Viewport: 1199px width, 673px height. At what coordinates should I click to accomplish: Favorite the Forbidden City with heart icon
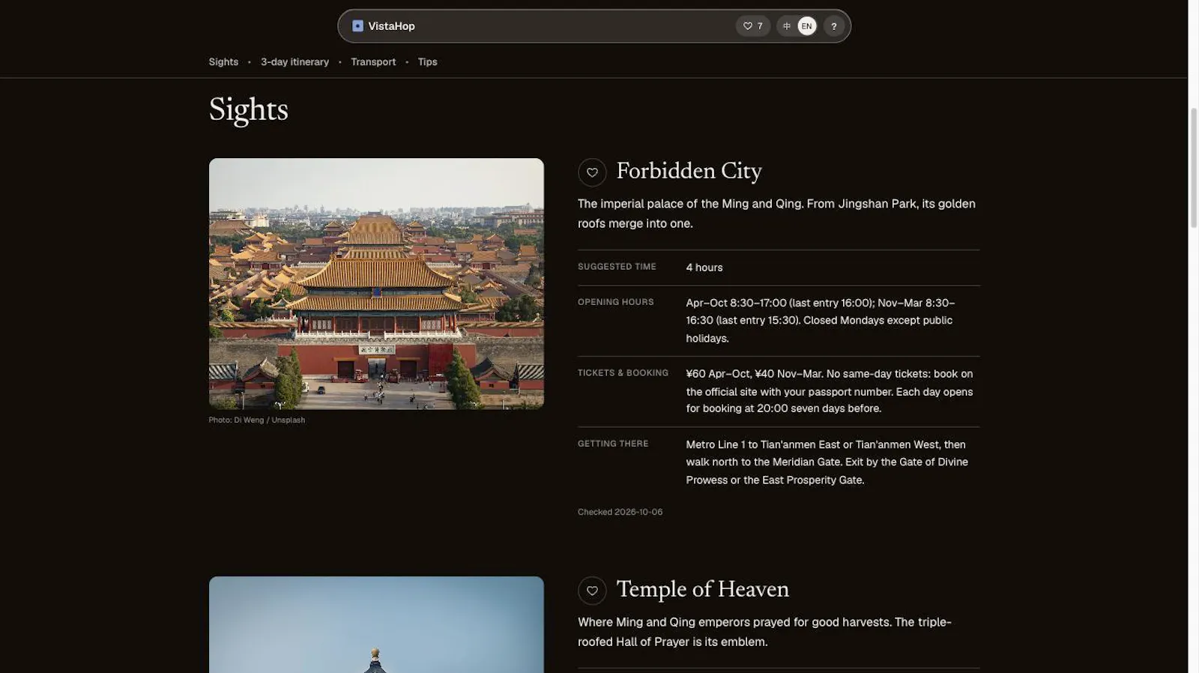(592, 172)
